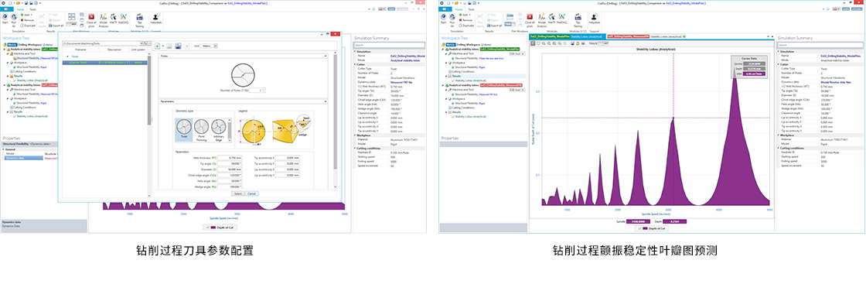The image size is (866, 284).
Task: Click the red delete tool icon in dialog toolbar
Action: pyautogui.click(x=187, y=46)
